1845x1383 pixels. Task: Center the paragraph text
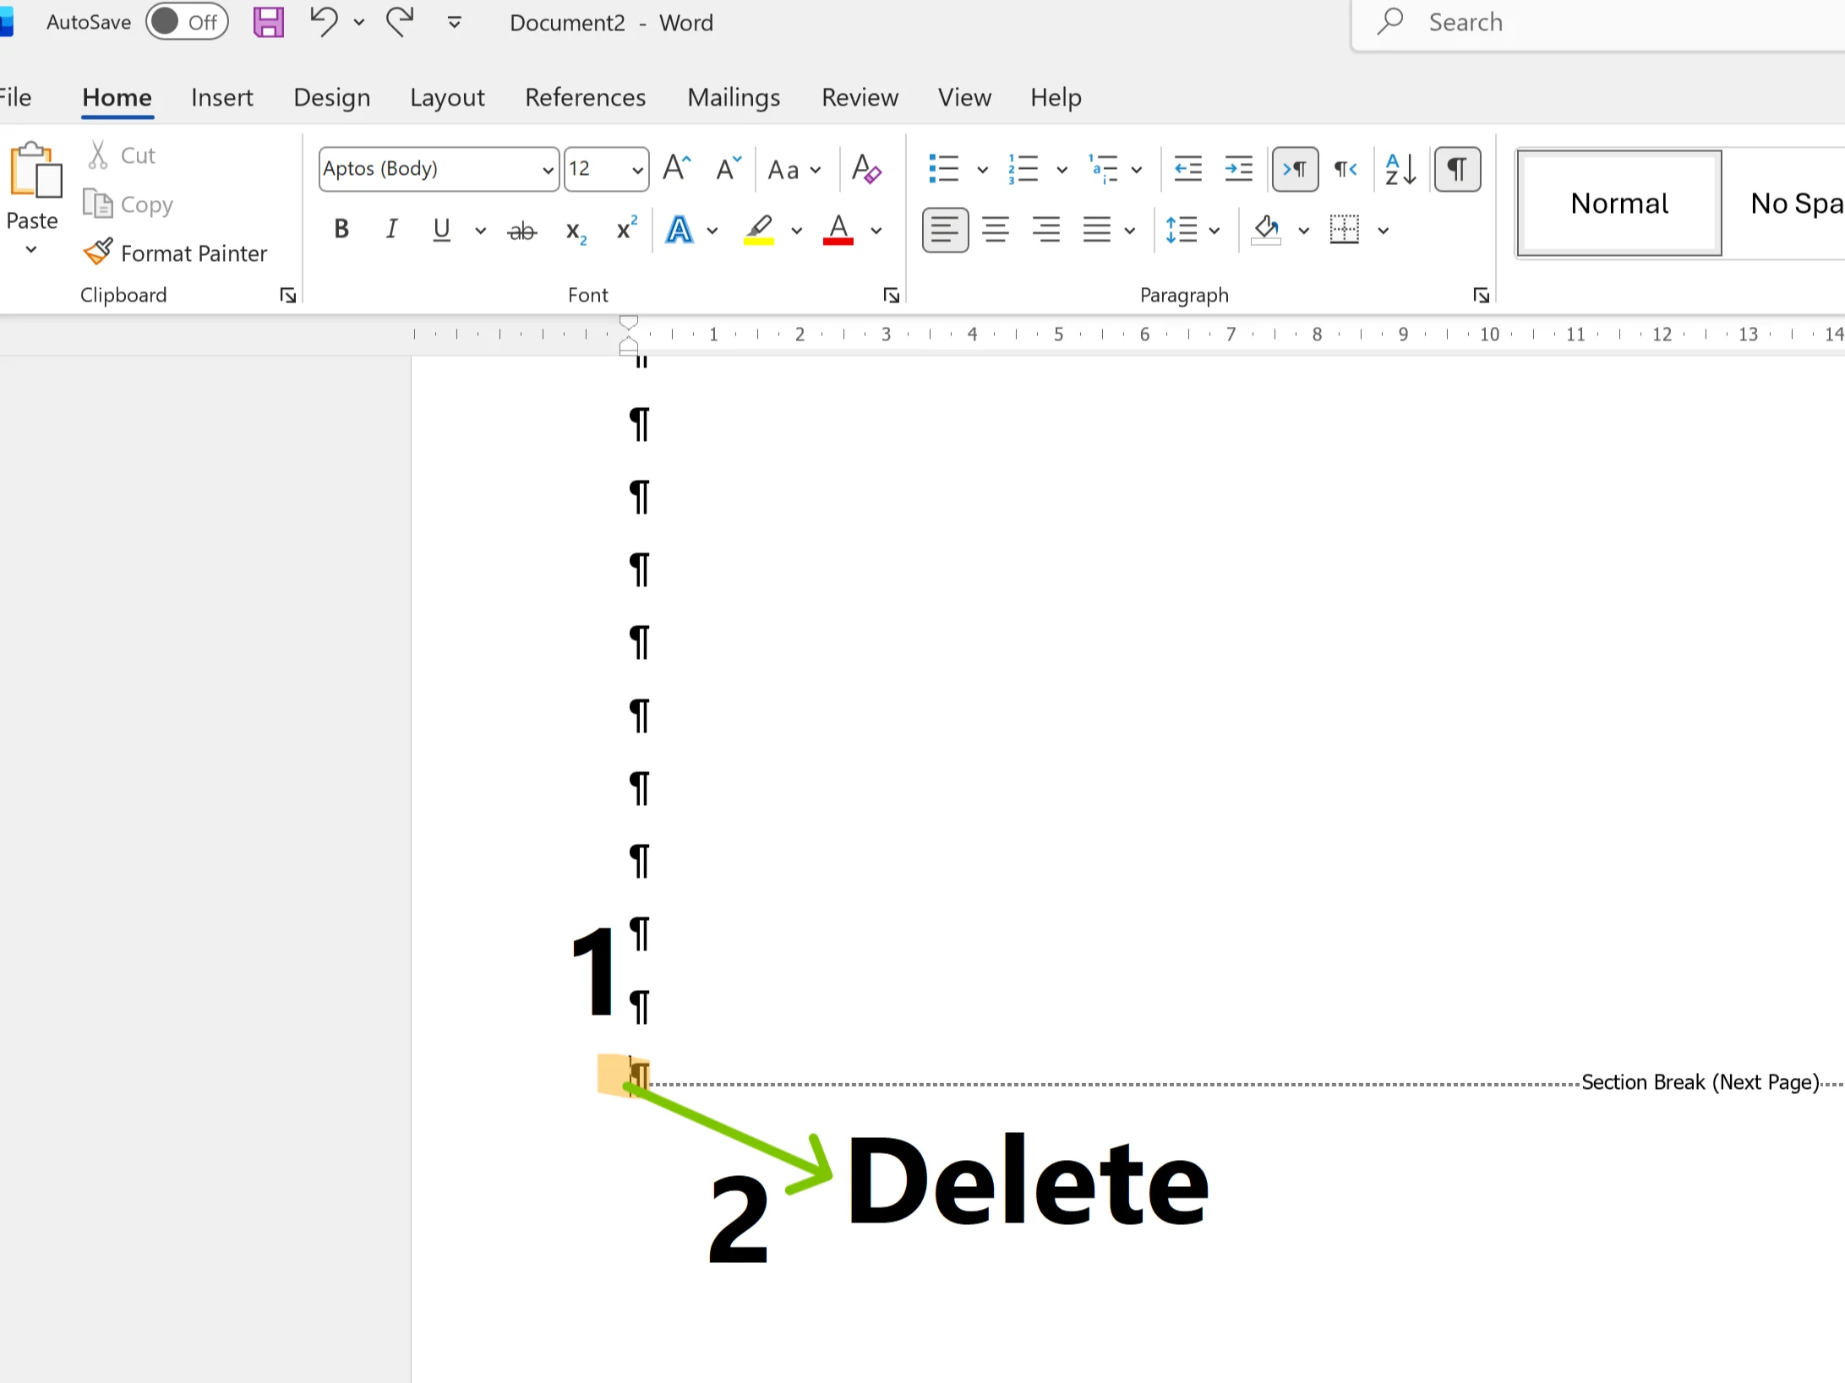(996, 230)
